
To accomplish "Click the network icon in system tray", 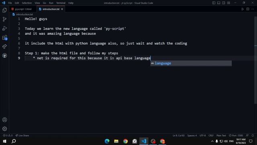I will click(x=221, y=141).
